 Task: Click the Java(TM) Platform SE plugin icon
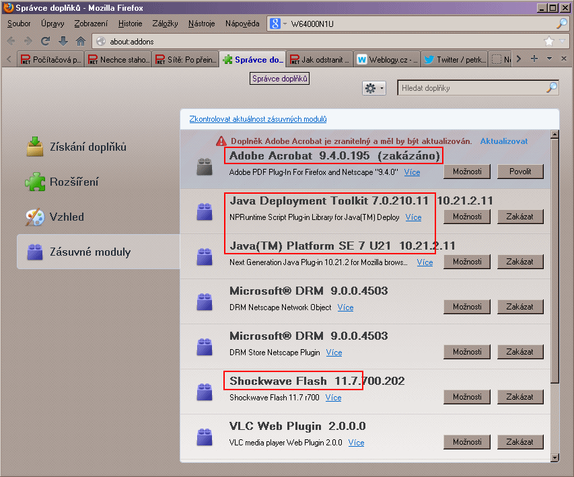pyautogui.click(x=205, y=256)
